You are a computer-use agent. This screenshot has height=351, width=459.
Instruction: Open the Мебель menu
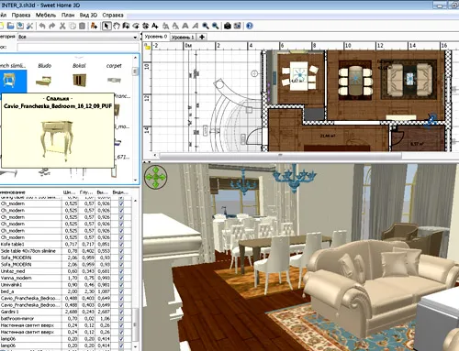click(x=46, y=15)
